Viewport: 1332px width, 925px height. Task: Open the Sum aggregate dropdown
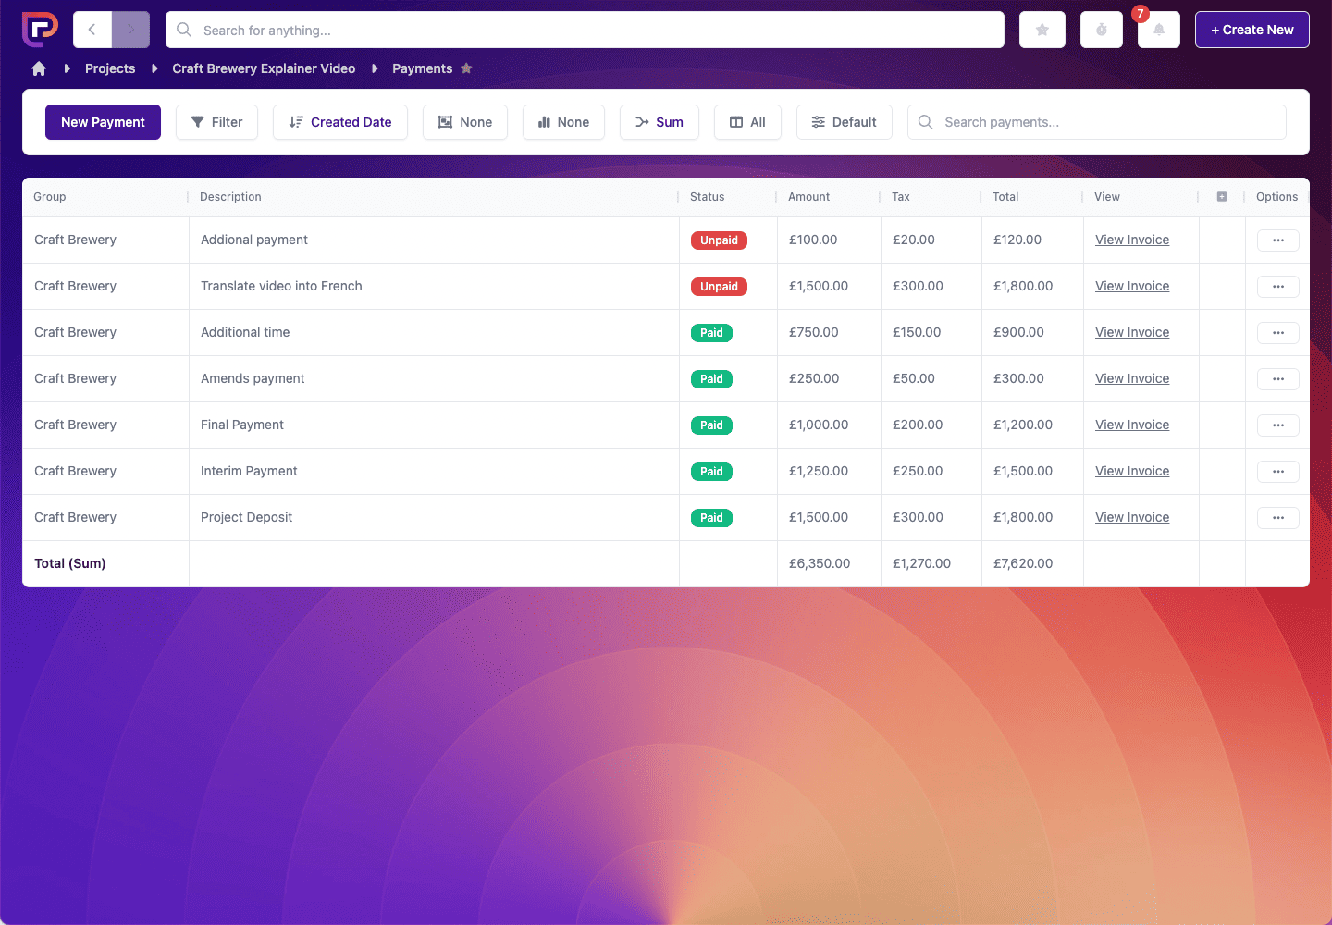pyautogui.click(x=660, y=122)
